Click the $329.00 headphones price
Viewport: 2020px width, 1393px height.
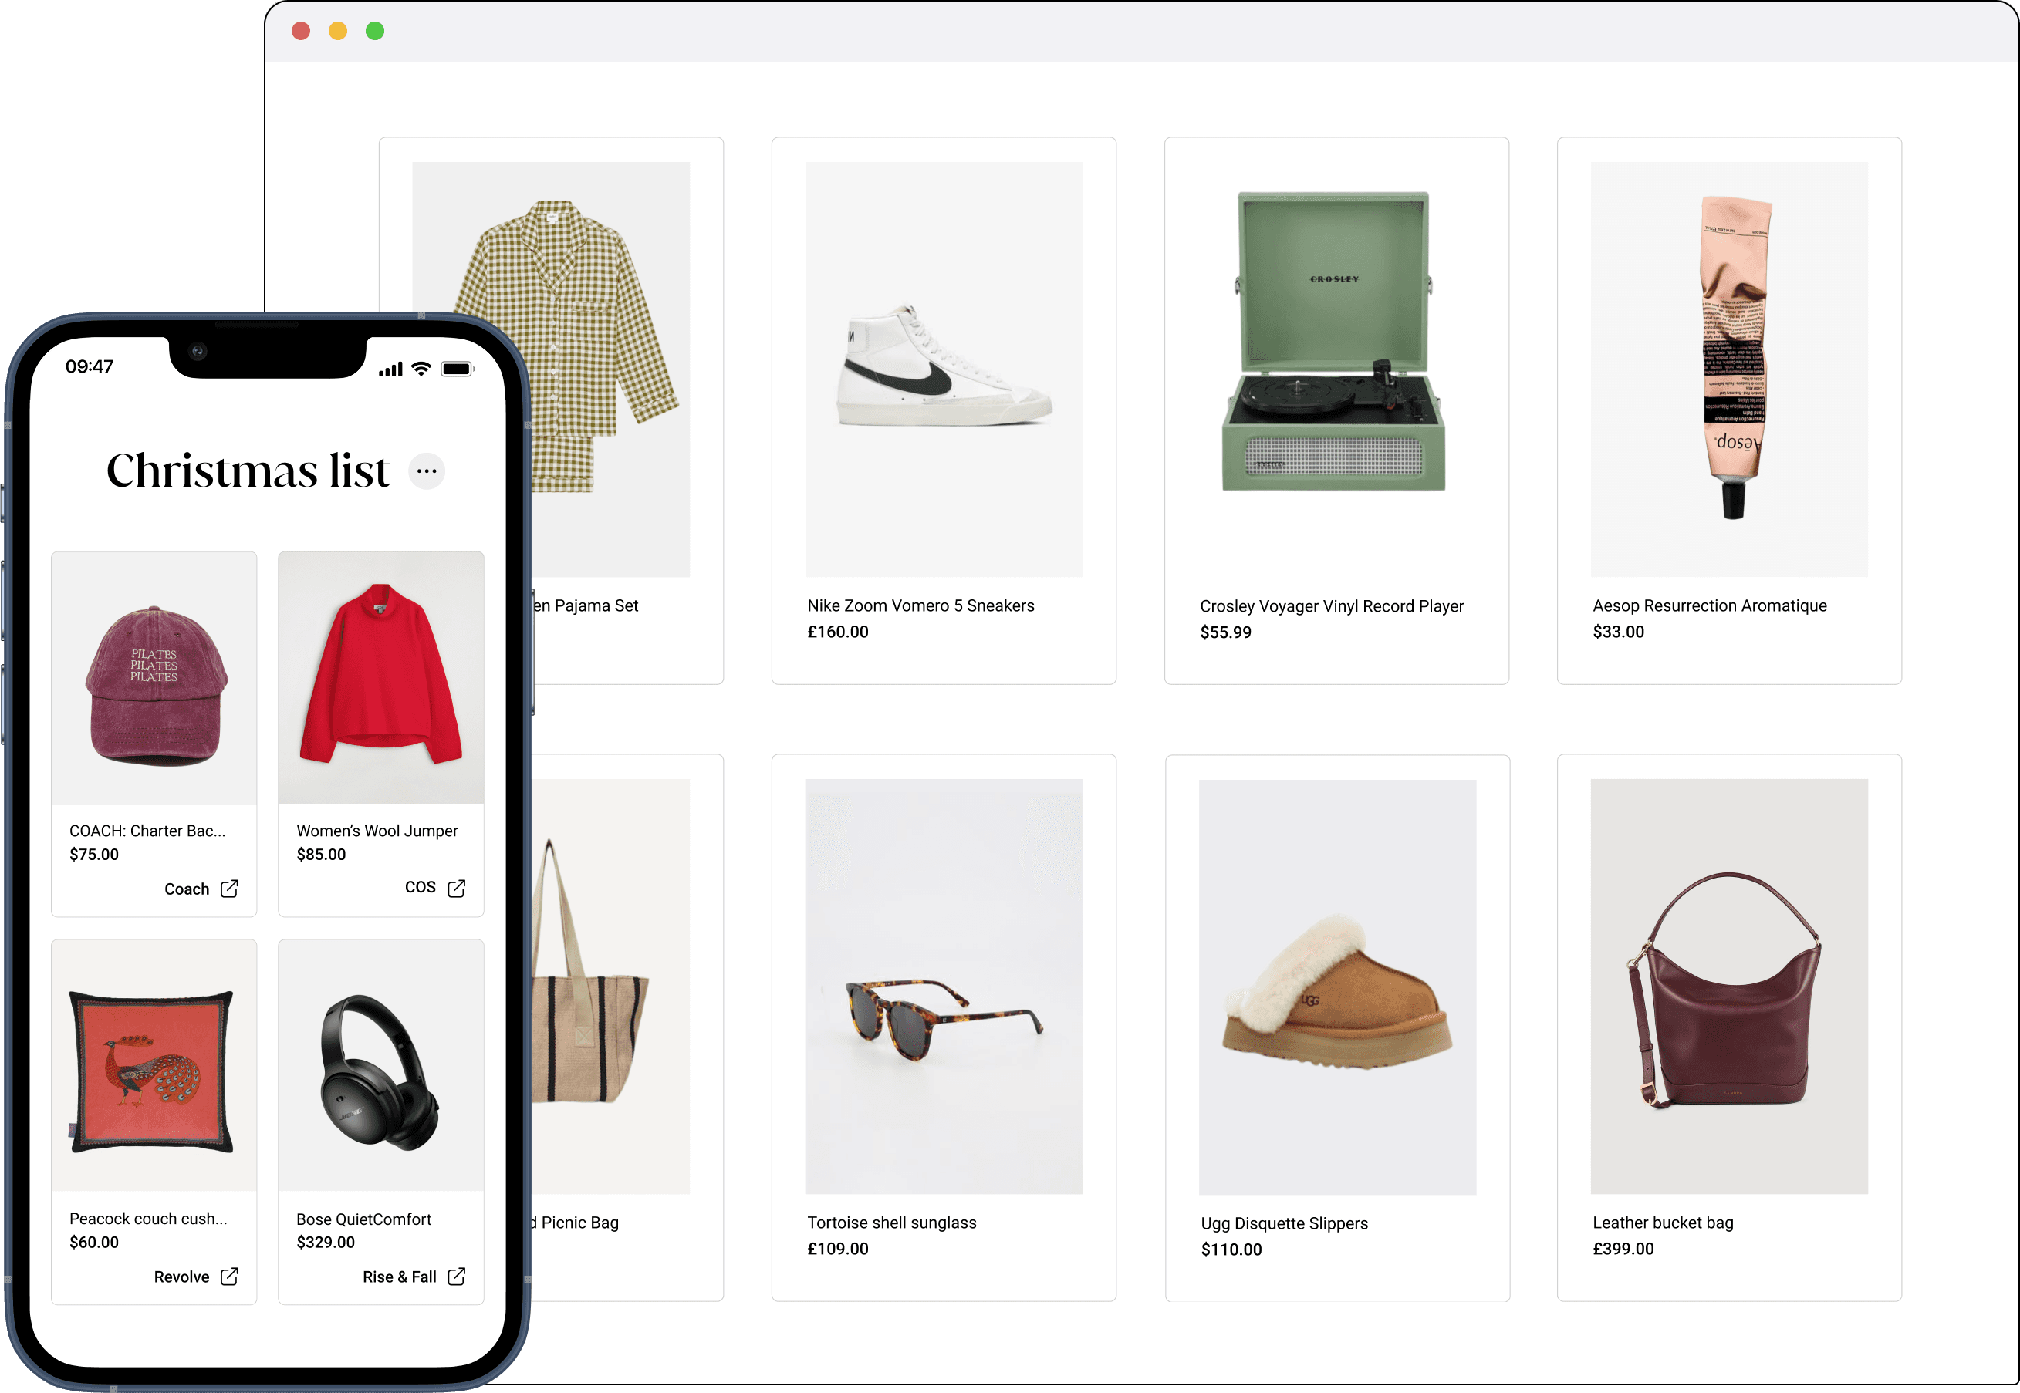(326, 1242)
